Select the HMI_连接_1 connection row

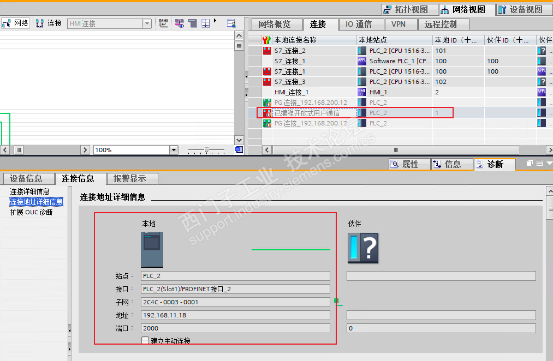click(x=400, y=92)
